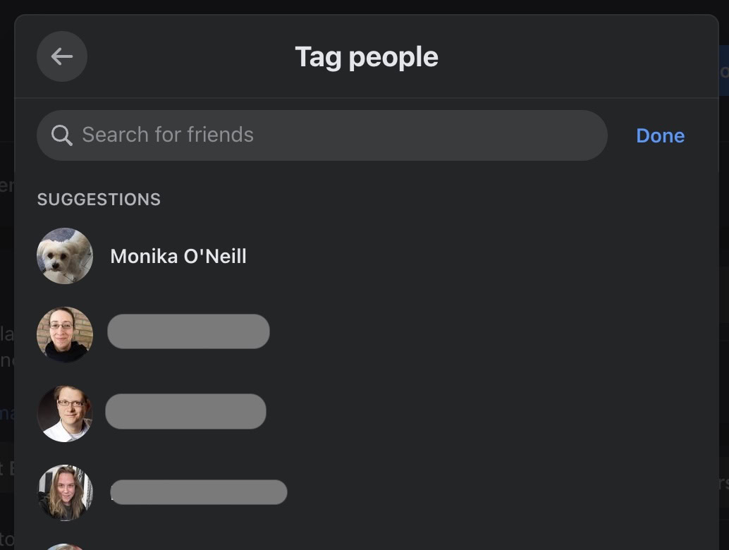The width and height of the screenshot is (729, 550).
Task: Click the partially visible avatar at the bottom
Action: coord(65,546)
